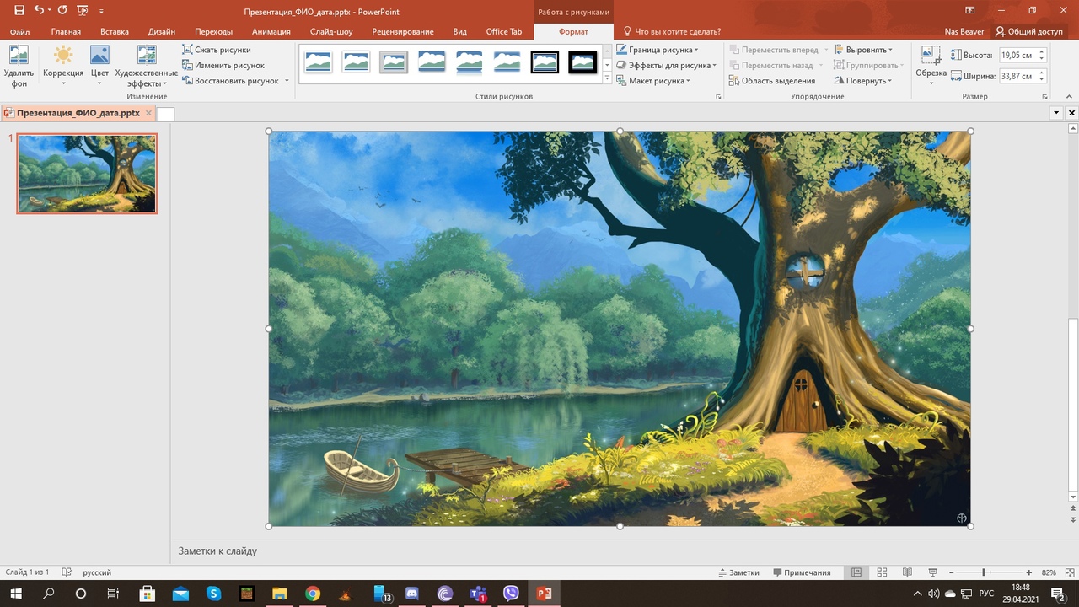Click Удалить фон (remove background) icon

tap(19, 67)
